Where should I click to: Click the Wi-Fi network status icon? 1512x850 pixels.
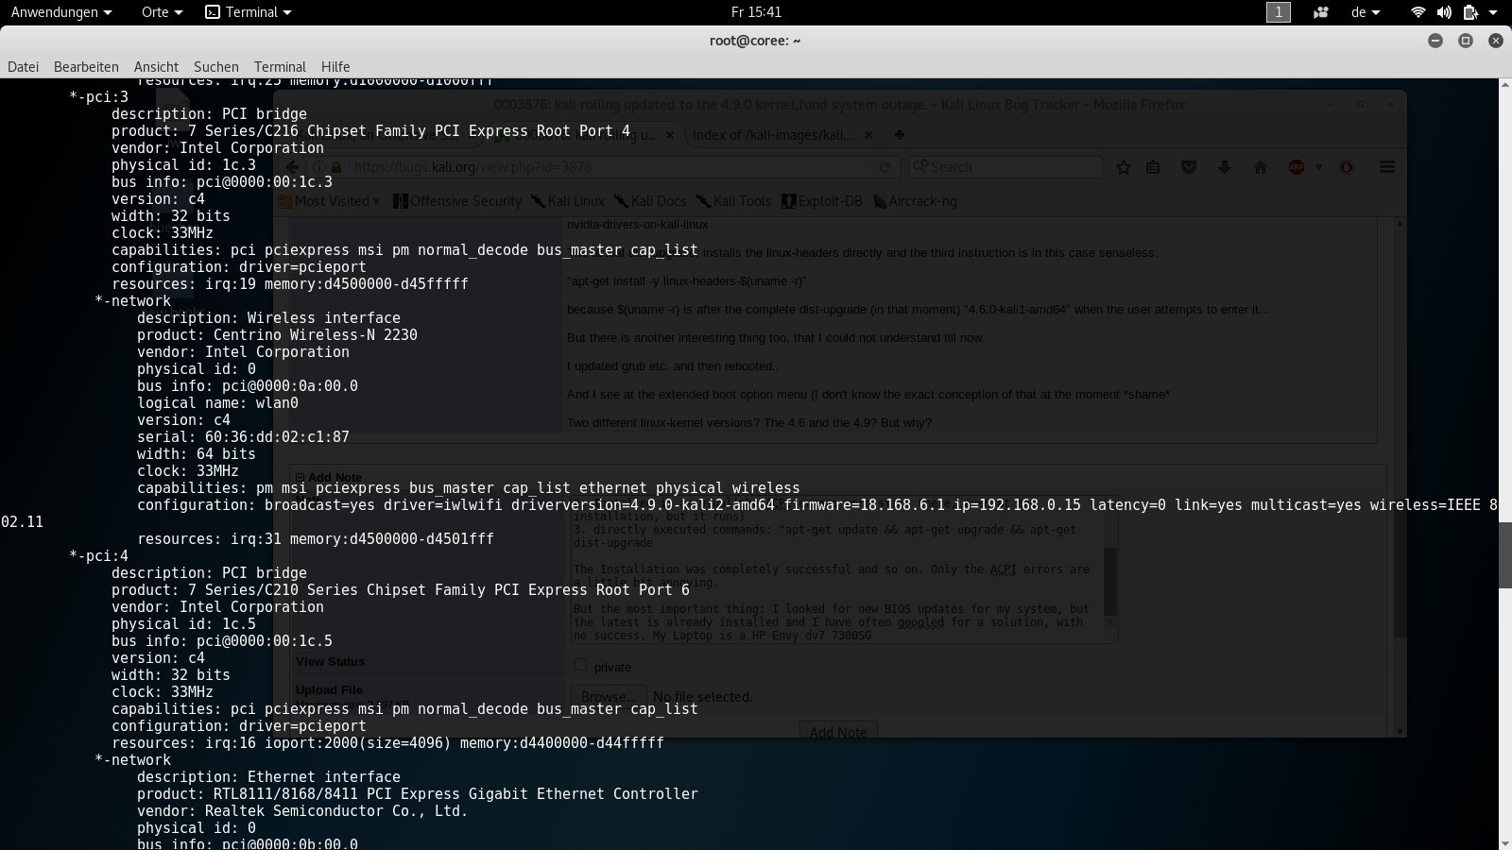tap(1417, 12)
